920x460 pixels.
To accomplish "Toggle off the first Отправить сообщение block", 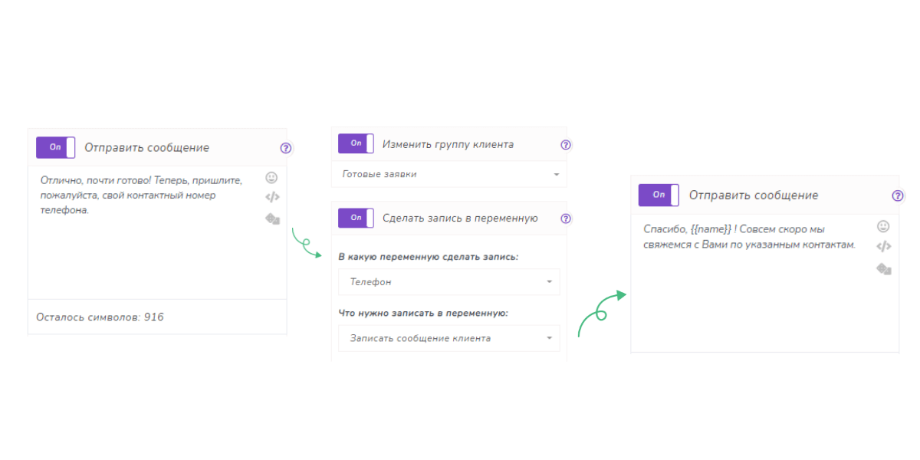I will coord(54,146).
